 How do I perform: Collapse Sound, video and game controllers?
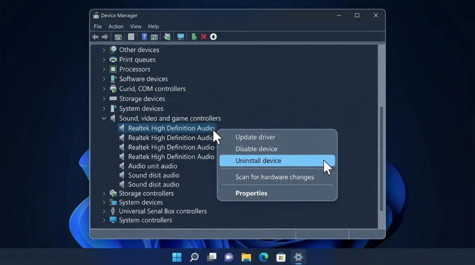[x=104, y=118]
